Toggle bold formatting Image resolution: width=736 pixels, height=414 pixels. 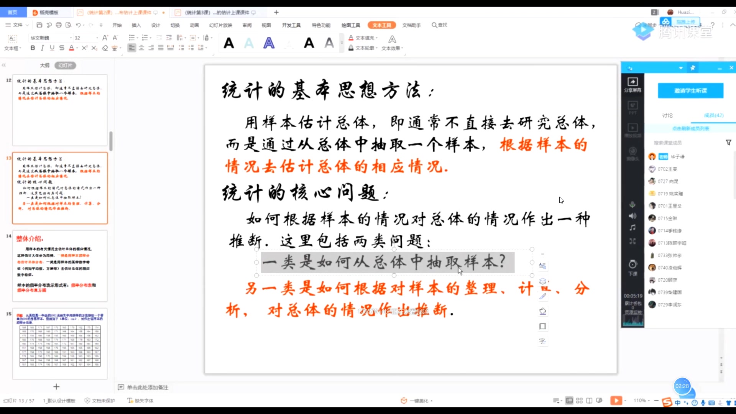tap(33, 48)
